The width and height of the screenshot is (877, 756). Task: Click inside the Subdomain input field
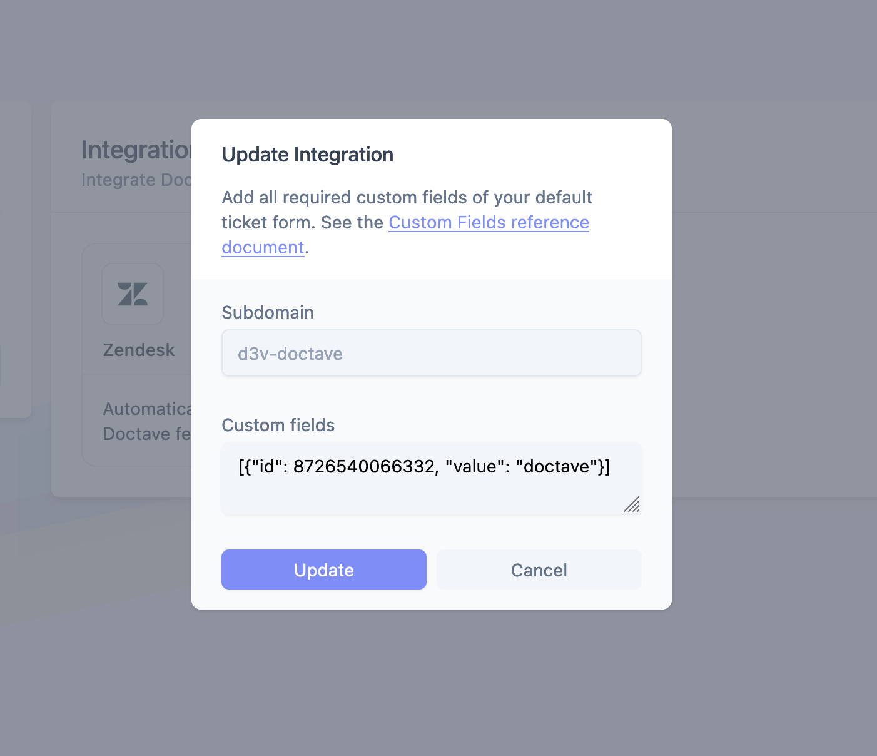tap(431, 353)
